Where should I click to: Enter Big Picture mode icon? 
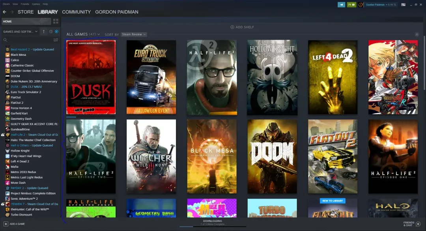coord(404,5)
